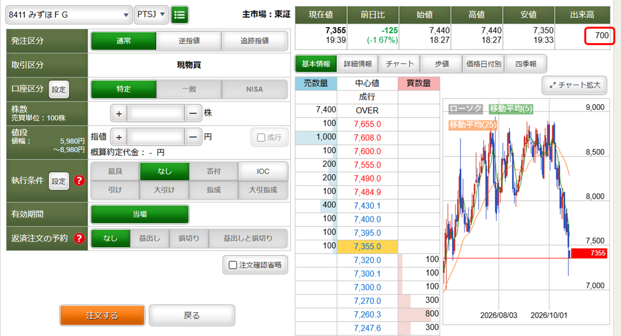621x336 pixels.
Task: Click the stock price chart
Action: point(526,211)
